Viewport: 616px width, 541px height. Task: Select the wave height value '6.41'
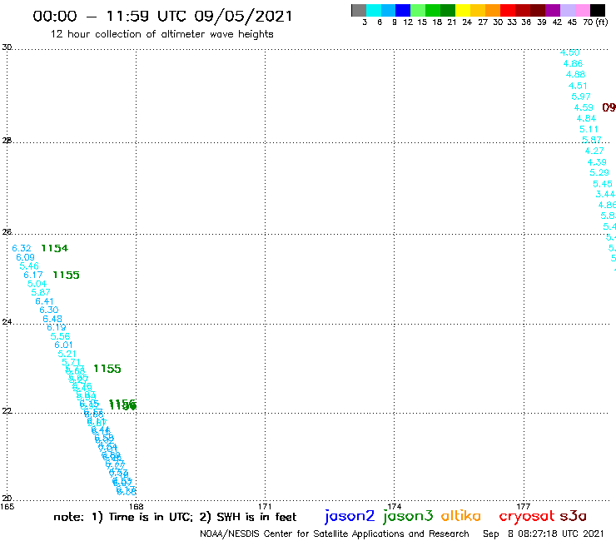(x=44, y=301)
